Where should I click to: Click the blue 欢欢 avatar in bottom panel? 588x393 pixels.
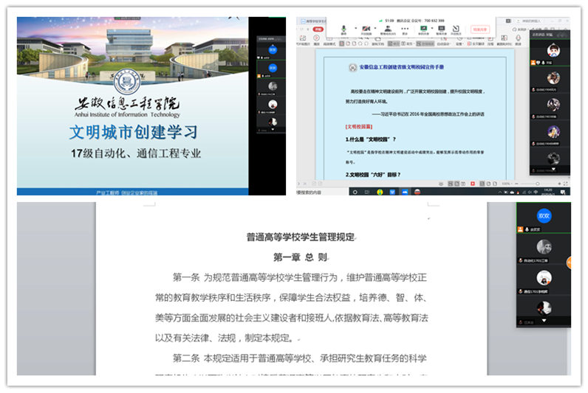click(544, 216)
